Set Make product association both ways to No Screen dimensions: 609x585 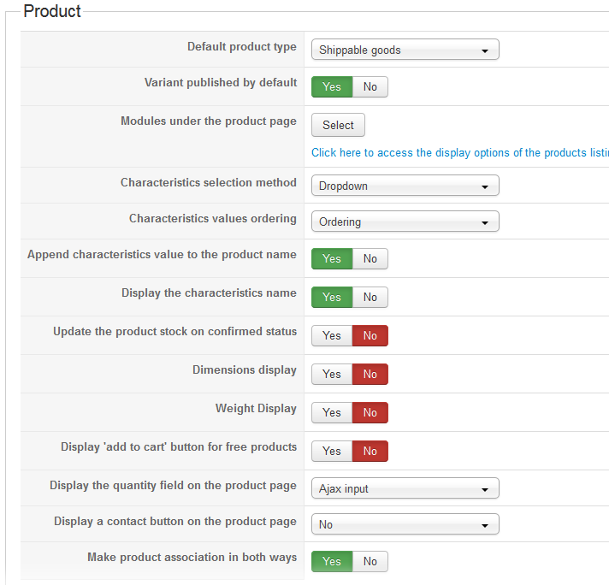tap(370, 561)
